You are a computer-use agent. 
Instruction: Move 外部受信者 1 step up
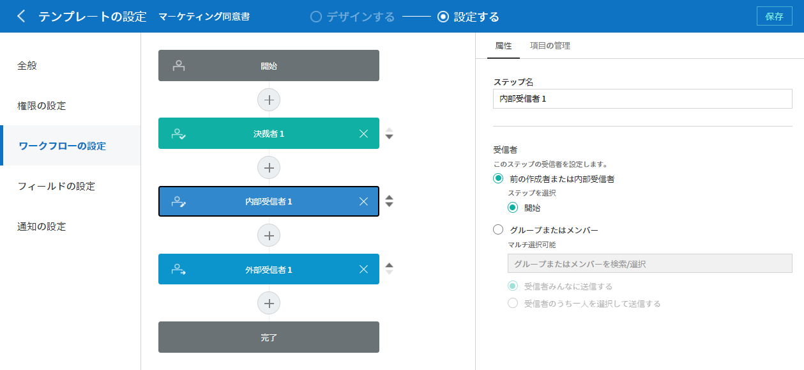tap(390, 265)
